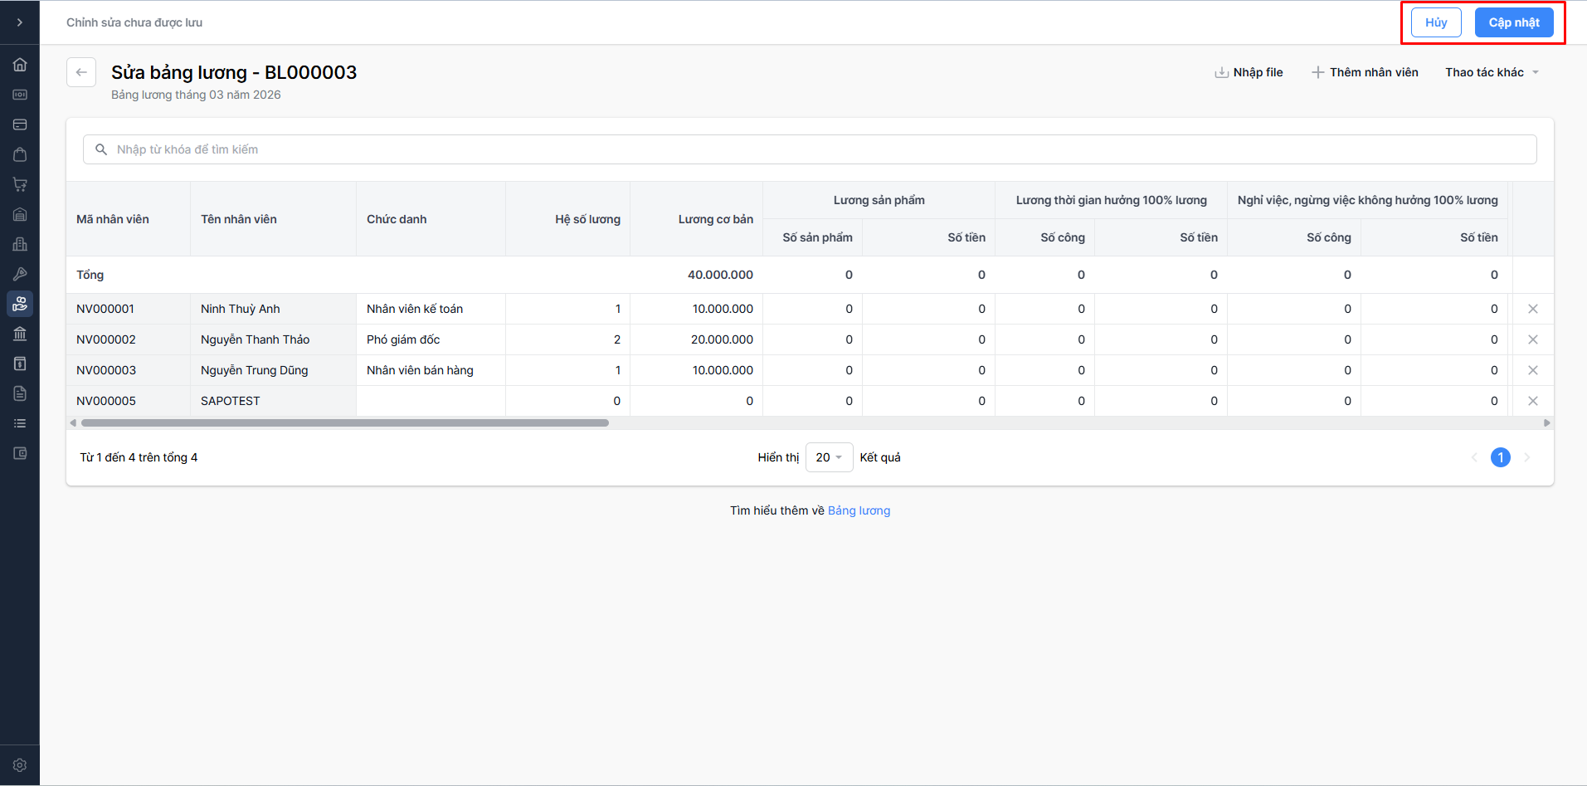Remove SAPOTEST row using the X icon
Viewport: 1587px width, 786px height.
pos(1532,401)
